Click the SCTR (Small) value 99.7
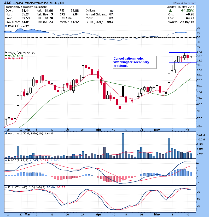209x217 pixels. [x=110, y=22]
